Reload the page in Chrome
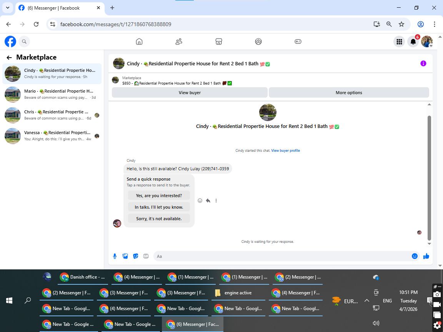443x332 pixels. click(x=36, y=24)
